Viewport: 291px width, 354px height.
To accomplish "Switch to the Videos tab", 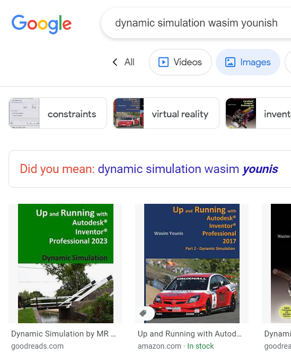I will [x=180, y=62].
